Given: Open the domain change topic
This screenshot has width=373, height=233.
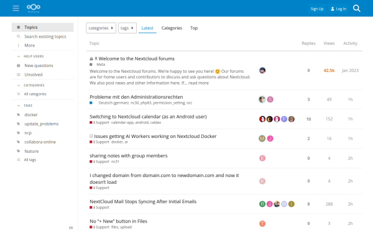Looking at the screenshot, I should click(x=164, y=178).
